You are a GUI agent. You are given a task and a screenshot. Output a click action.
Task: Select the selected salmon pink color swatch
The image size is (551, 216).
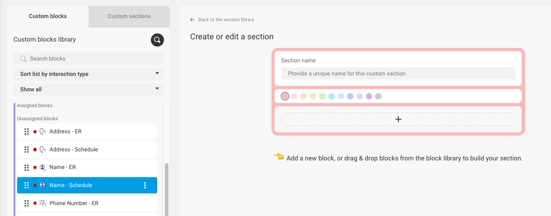285,96
